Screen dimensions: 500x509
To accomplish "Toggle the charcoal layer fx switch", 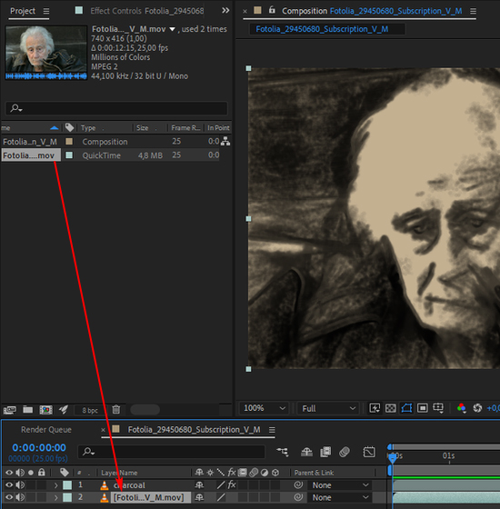I will point(232,485).
